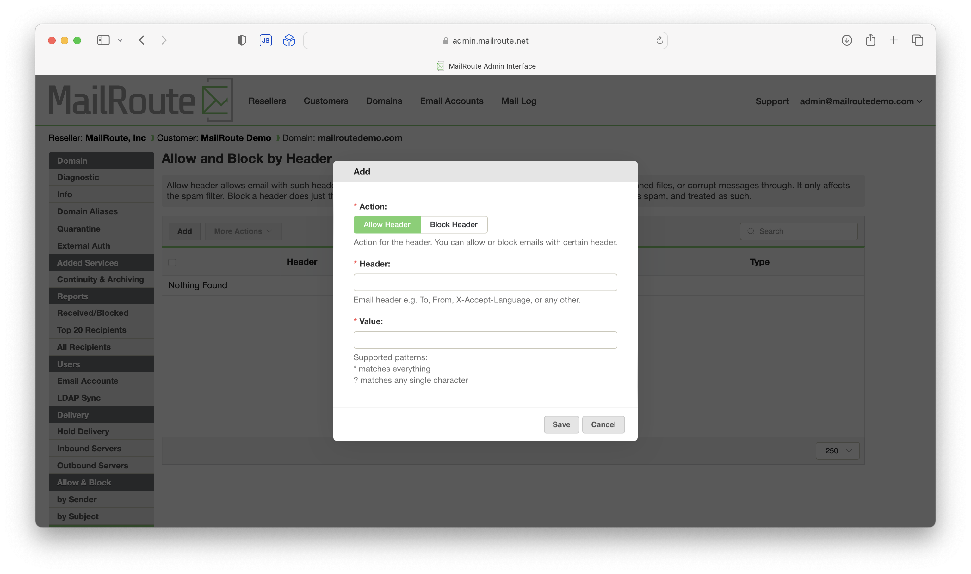Open by Subject in sidebar
This screenshot has height=574, width=971.
(102, 516)
